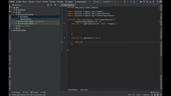Image resolution: width=171 pixels, height=96 pixels.
Task: Click the '4 spaces' indent setting
Action: (146, 95)
